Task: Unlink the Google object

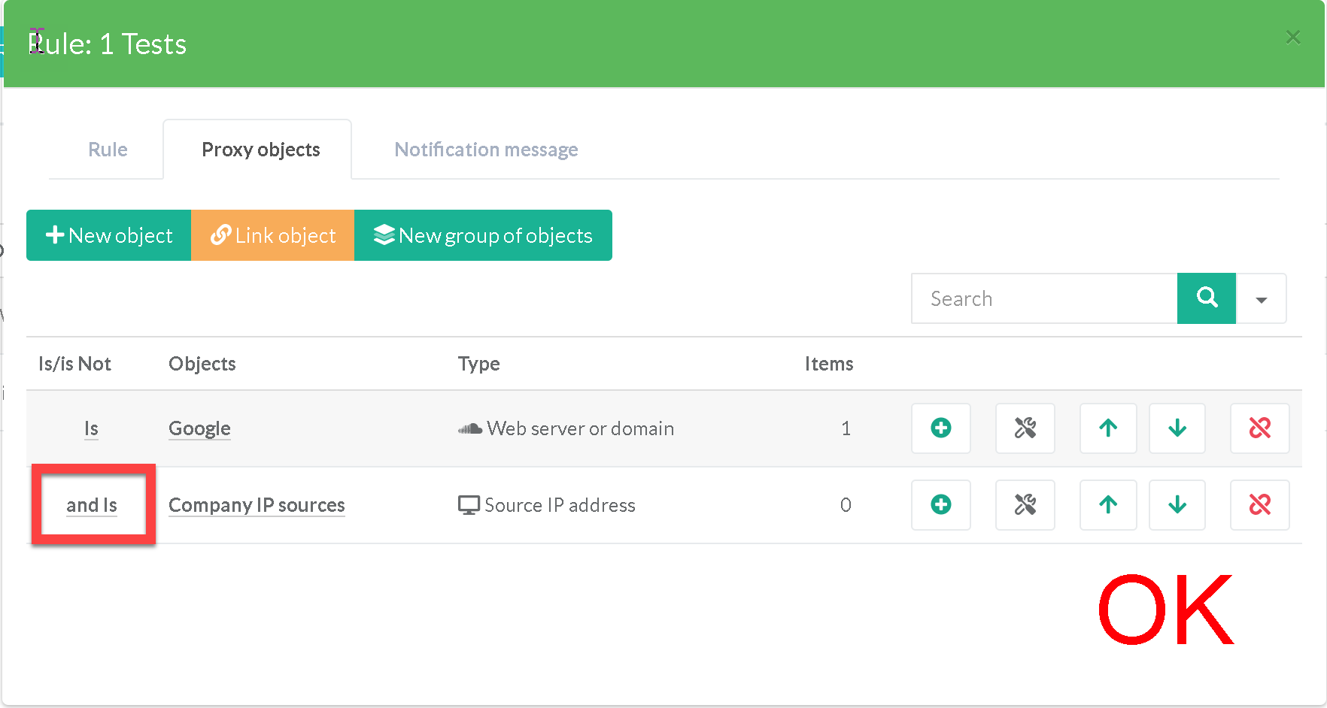Action: (x=1259, y=428)
